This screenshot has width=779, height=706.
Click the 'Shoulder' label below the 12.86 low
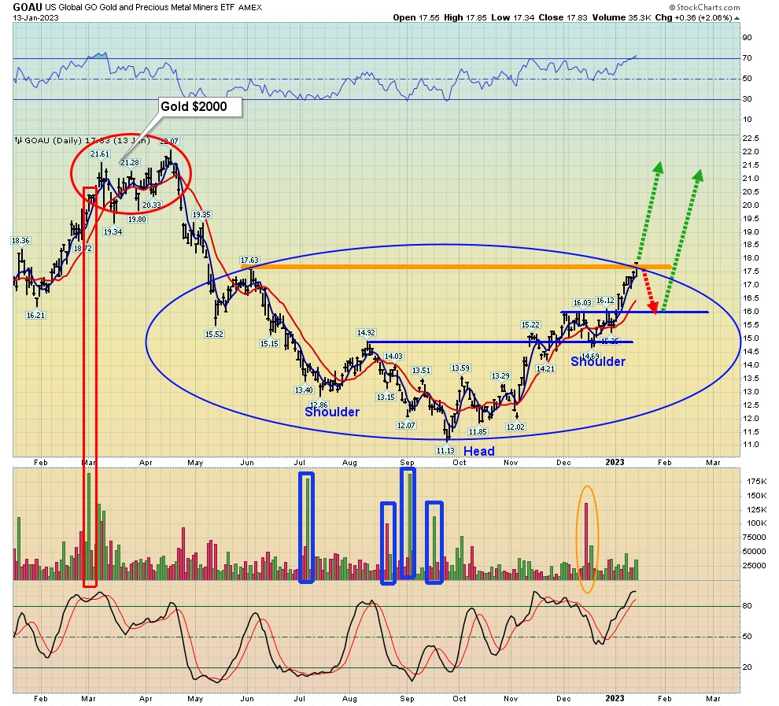pos(332,412)
